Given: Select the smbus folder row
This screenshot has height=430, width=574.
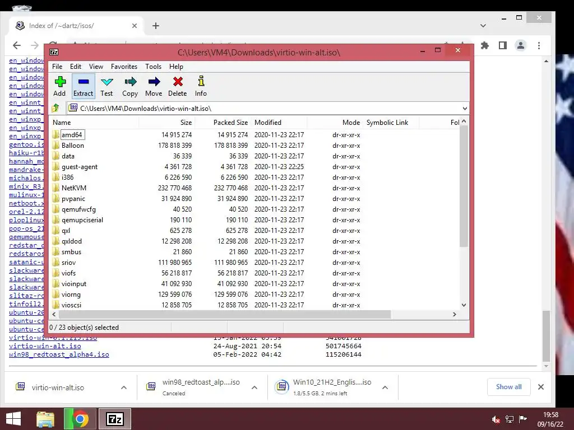Looking at the screenshot, I should [x=255, y=252].
